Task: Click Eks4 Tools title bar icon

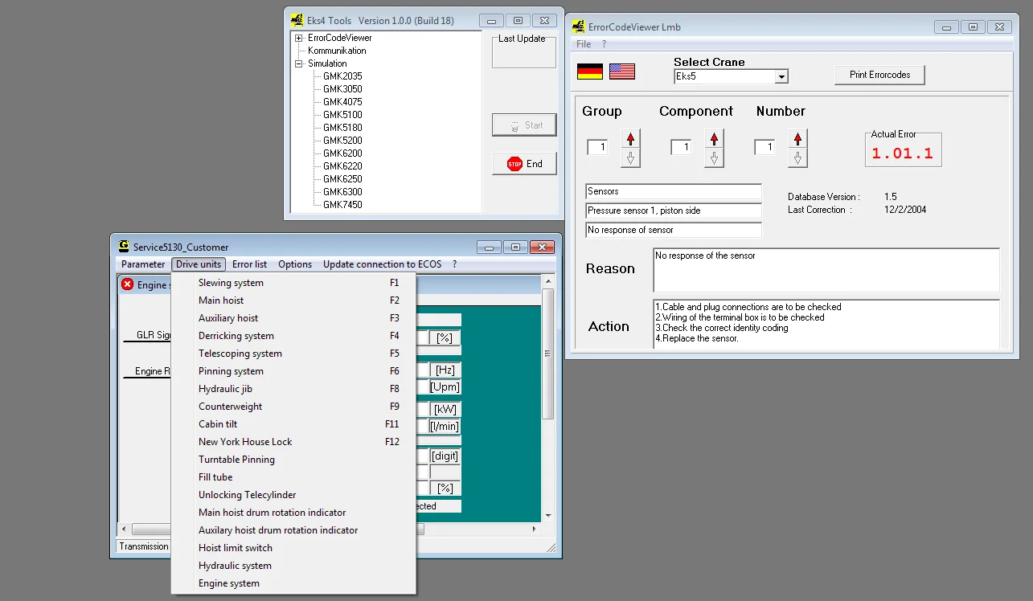Action: (x=297, y=20)
